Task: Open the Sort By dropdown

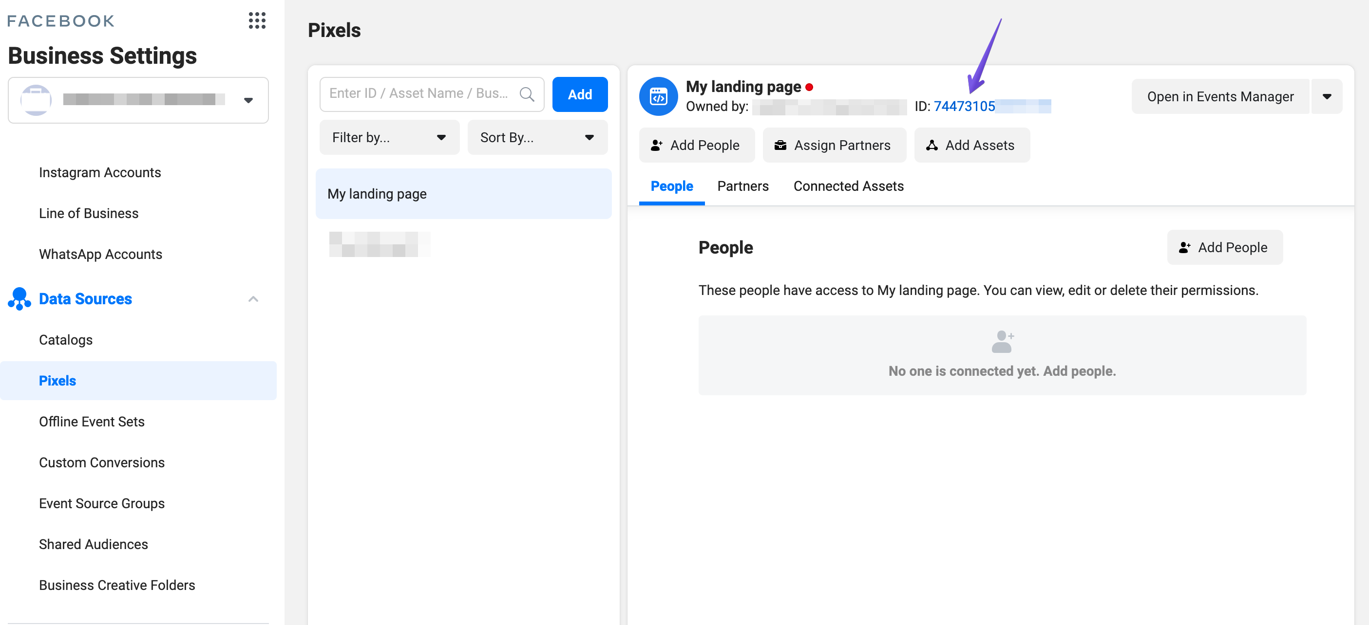Action: pos(537,138)
